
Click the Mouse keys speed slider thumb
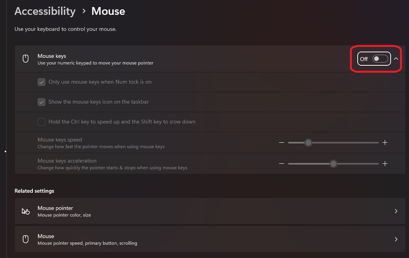[x=308, y=143]
